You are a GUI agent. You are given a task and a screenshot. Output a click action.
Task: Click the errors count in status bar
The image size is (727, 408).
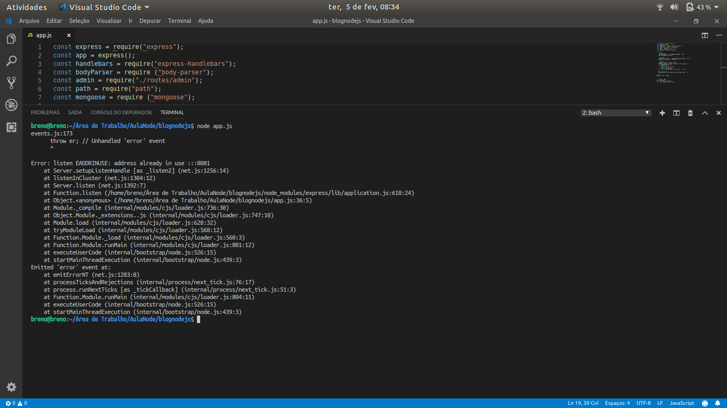pyautogui.click(x=10, y=403)
